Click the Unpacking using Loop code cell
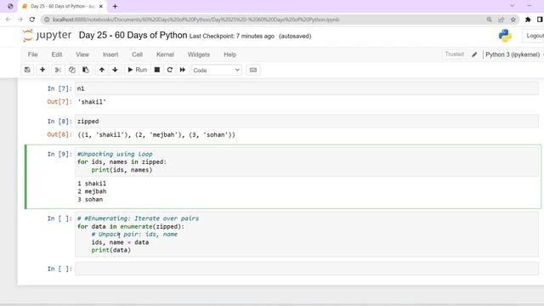This screenshot has height=306, width=544. (307, 161)
